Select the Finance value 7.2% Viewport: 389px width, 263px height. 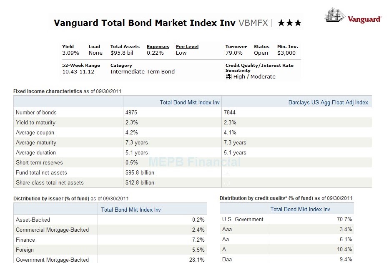pos(198,240)
